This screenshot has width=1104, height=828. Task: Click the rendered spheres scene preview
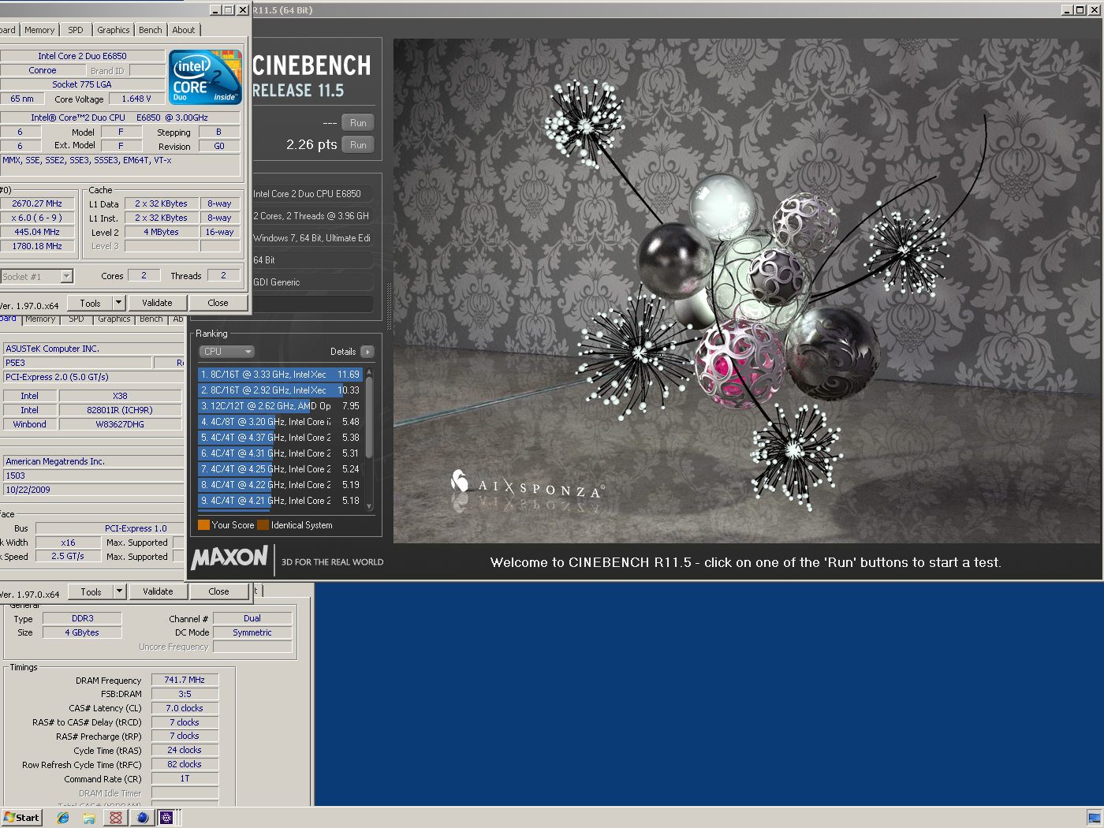coord(747,290)
